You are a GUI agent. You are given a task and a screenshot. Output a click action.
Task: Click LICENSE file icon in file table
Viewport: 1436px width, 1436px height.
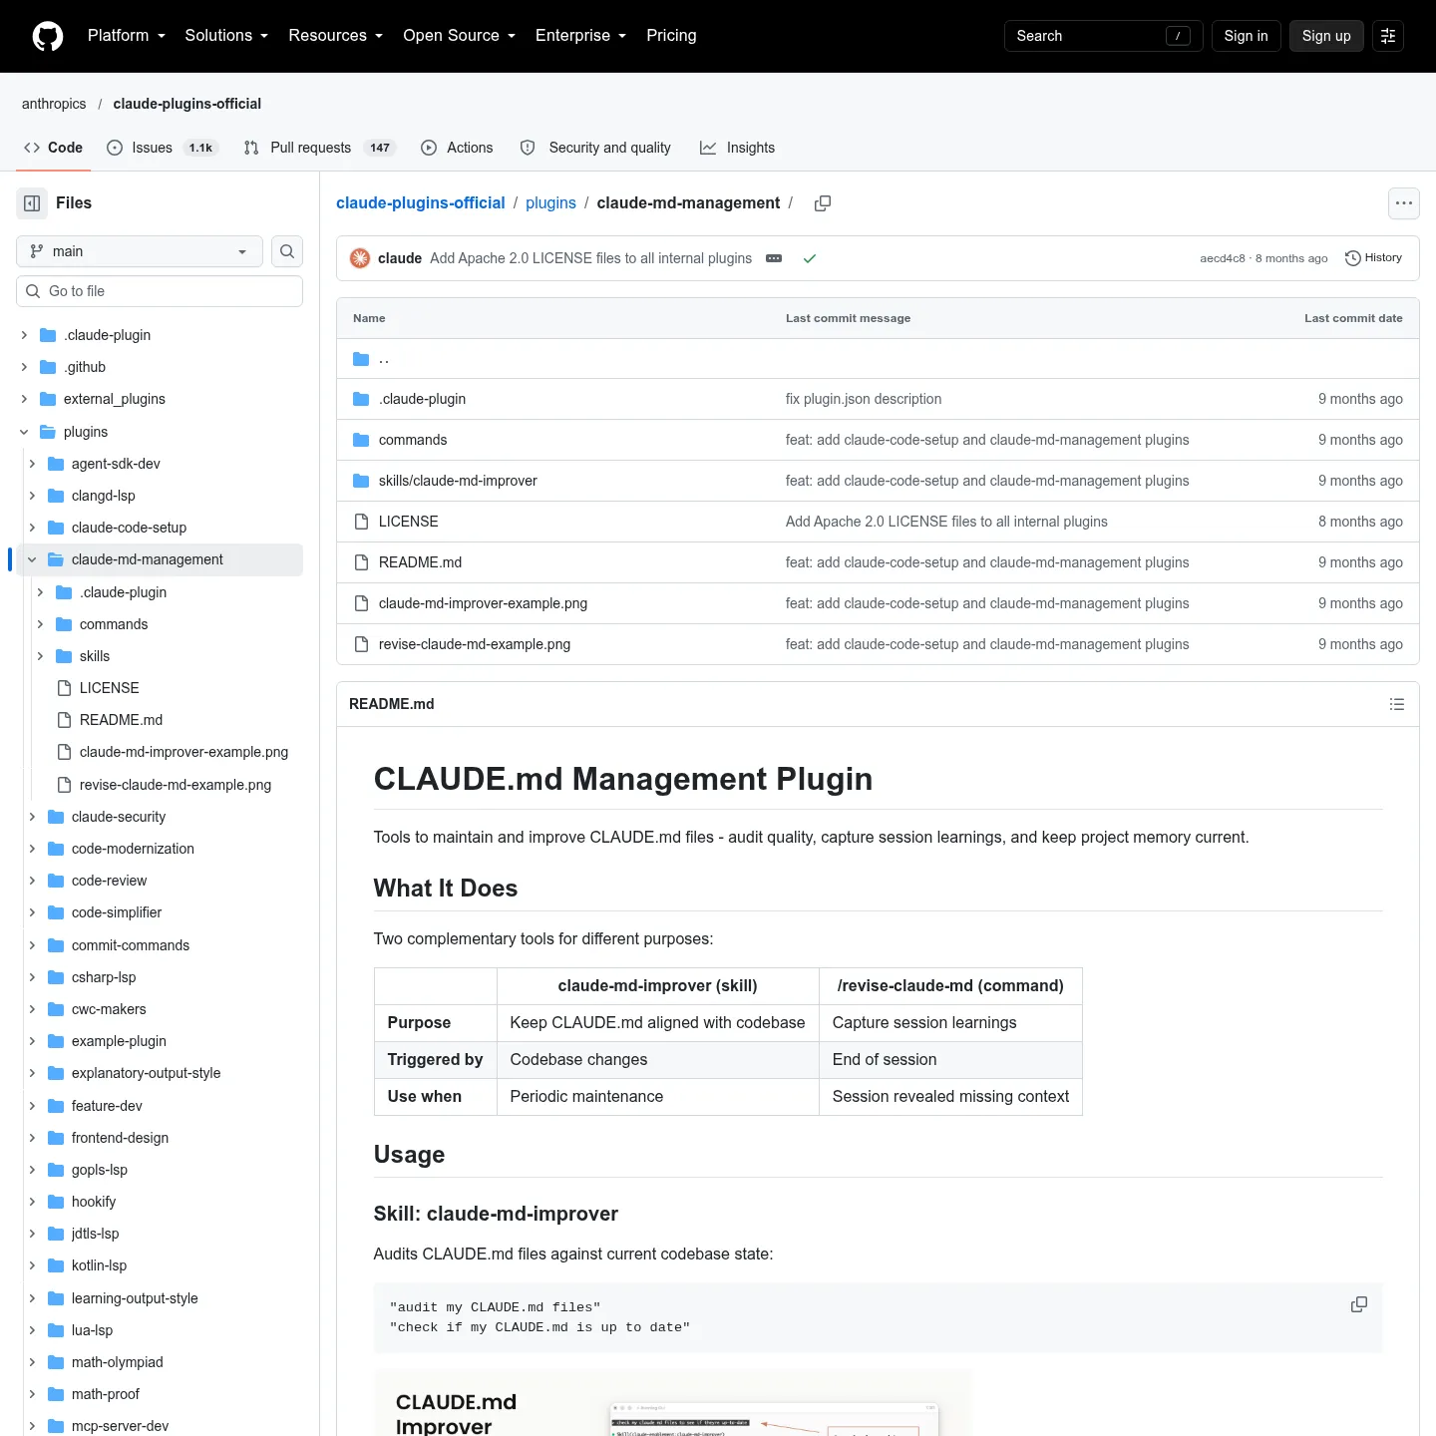coord(361,522)
